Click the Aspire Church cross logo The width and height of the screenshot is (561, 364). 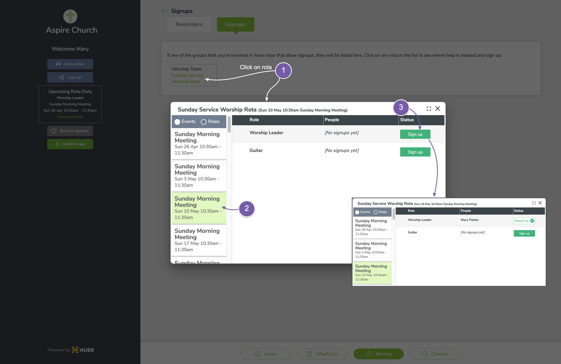pos(70,16)
